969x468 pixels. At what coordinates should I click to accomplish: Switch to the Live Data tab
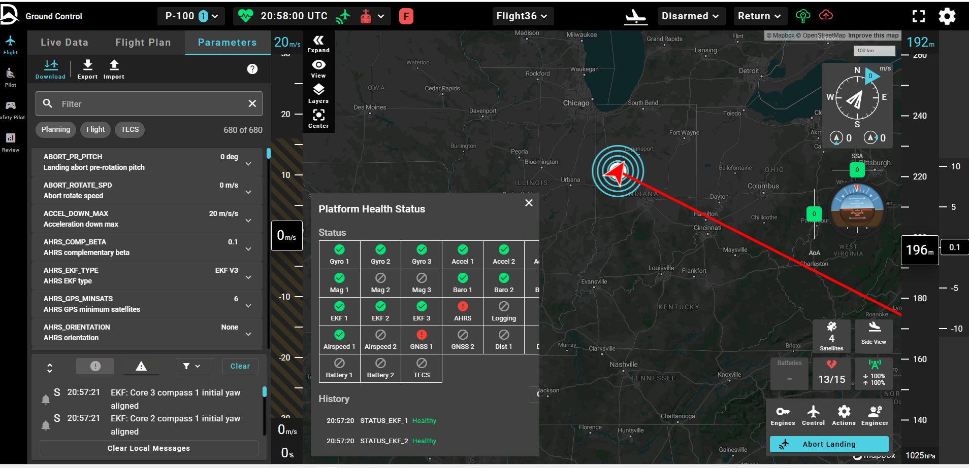point(64,43)
